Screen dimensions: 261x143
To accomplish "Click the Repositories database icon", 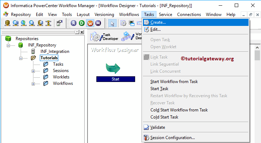I will click(8, 39).
